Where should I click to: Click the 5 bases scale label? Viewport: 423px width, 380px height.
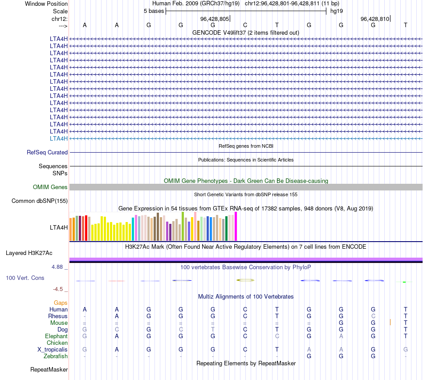click(x=154, y=11)
